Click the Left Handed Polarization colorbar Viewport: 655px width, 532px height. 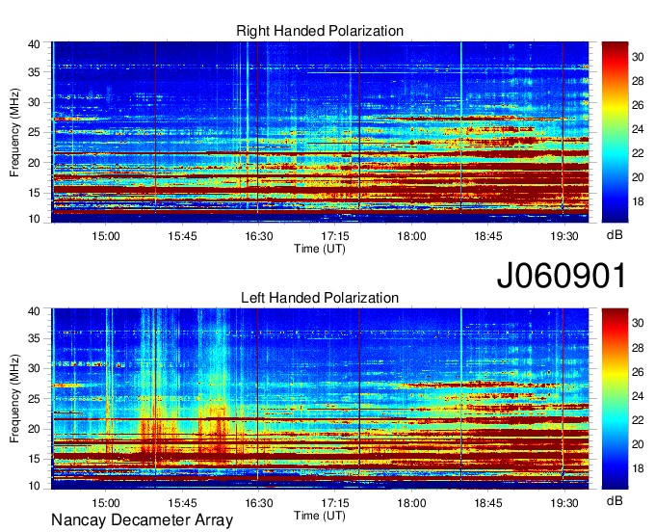(x=615, y=399)
